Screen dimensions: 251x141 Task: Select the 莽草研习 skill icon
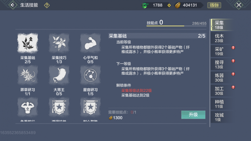click(x=27, y=75)
